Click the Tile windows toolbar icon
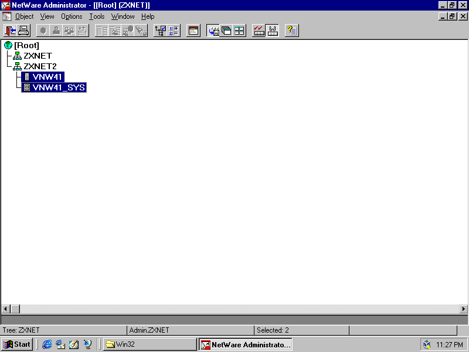The height and width of the screenshot is (352, 469). [239, 31]
